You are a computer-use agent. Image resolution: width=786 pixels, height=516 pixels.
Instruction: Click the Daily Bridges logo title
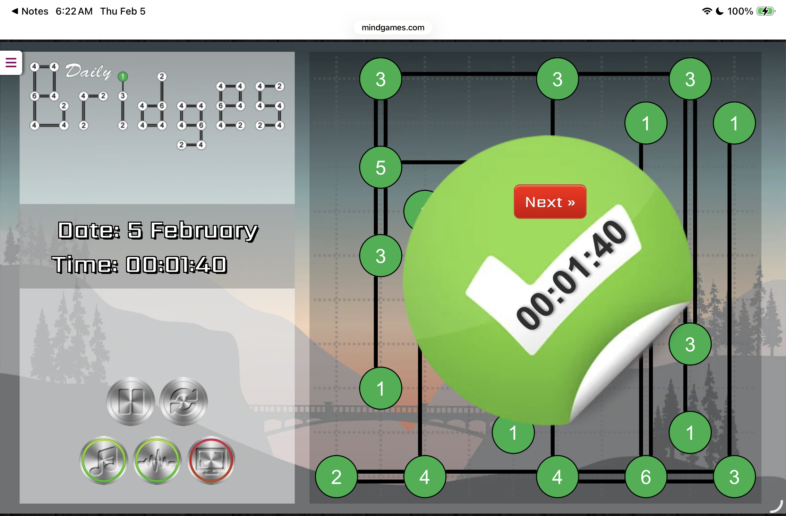[x=157, y=104]
